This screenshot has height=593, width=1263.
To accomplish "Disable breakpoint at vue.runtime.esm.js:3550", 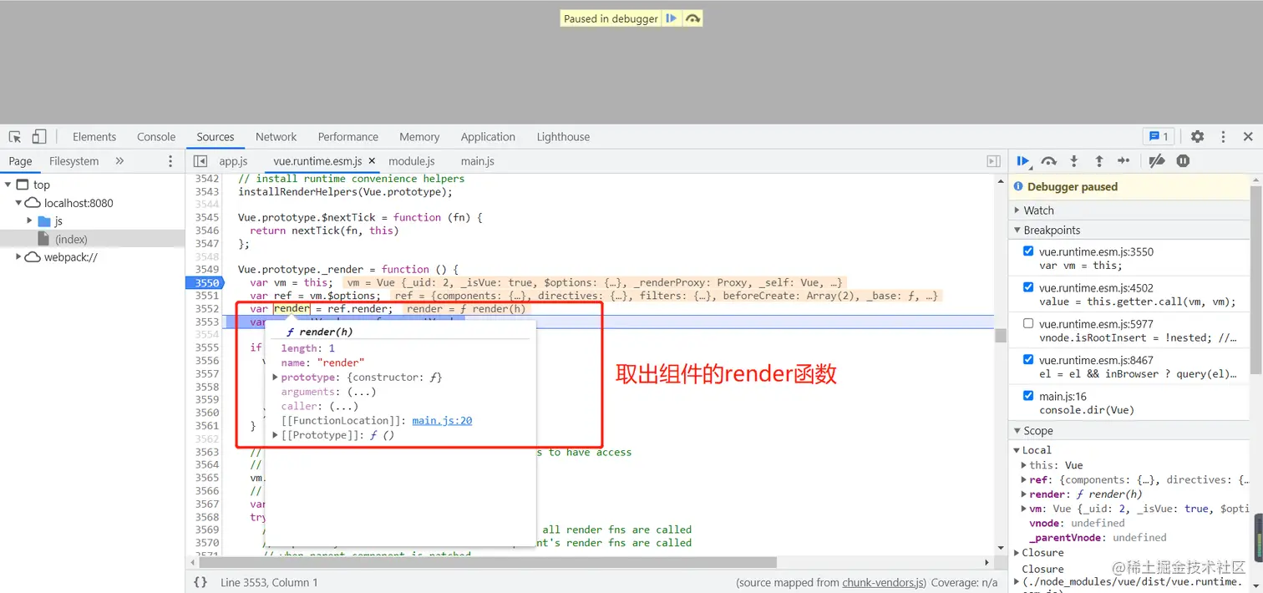I will 1028,251.
